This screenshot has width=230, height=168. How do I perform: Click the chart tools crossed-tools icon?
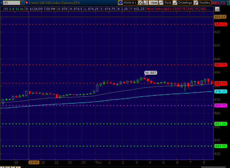(x=140, y=3)
